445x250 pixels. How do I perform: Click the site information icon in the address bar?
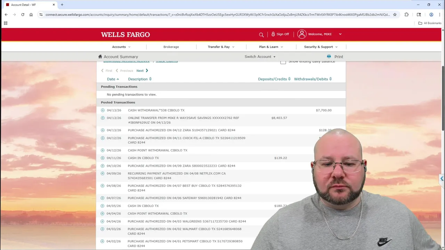pos(41,15)
